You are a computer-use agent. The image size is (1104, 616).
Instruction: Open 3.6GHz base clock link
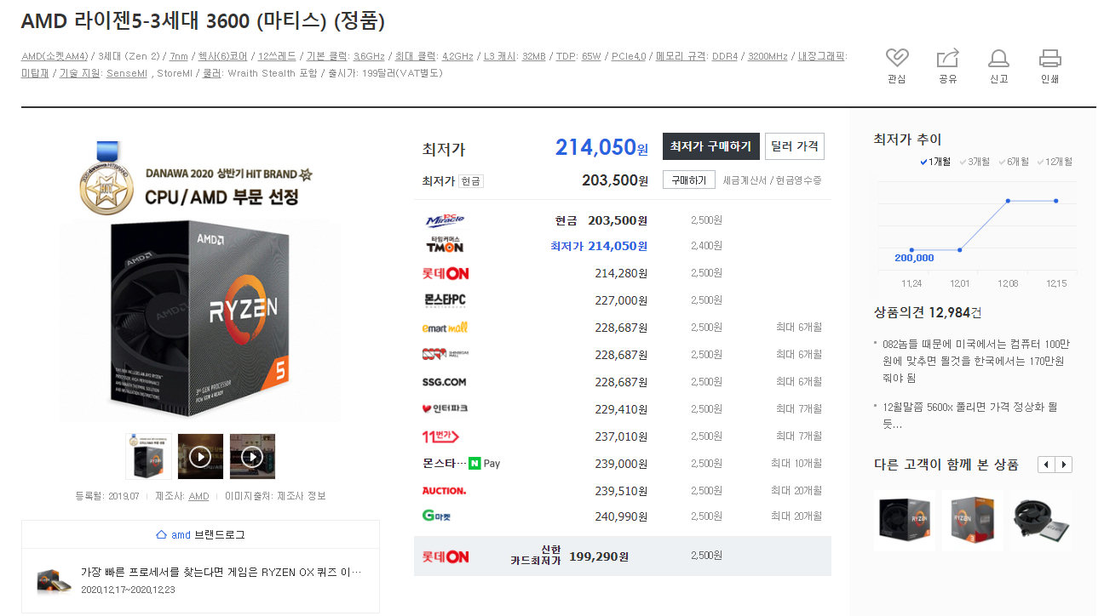click(369, 56)
